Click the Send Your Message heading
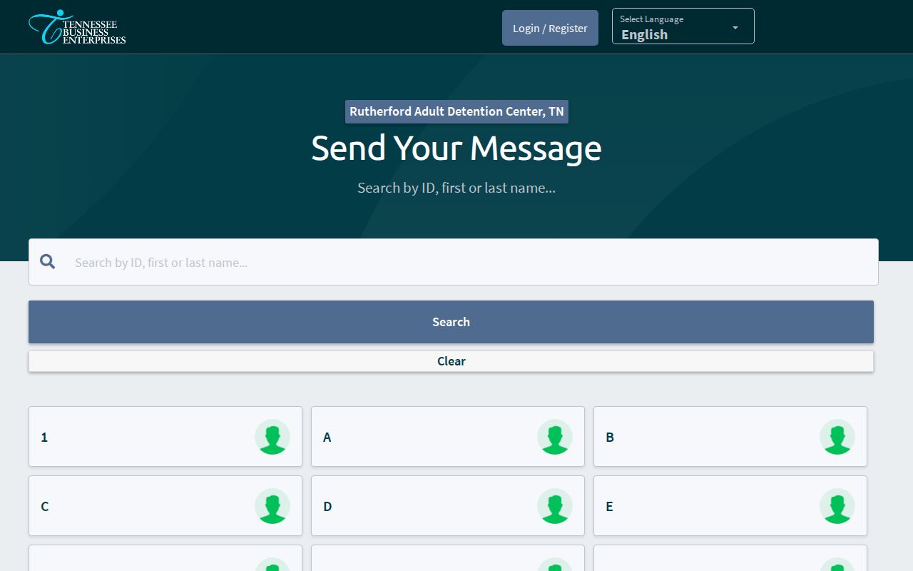 click(456, 148)
